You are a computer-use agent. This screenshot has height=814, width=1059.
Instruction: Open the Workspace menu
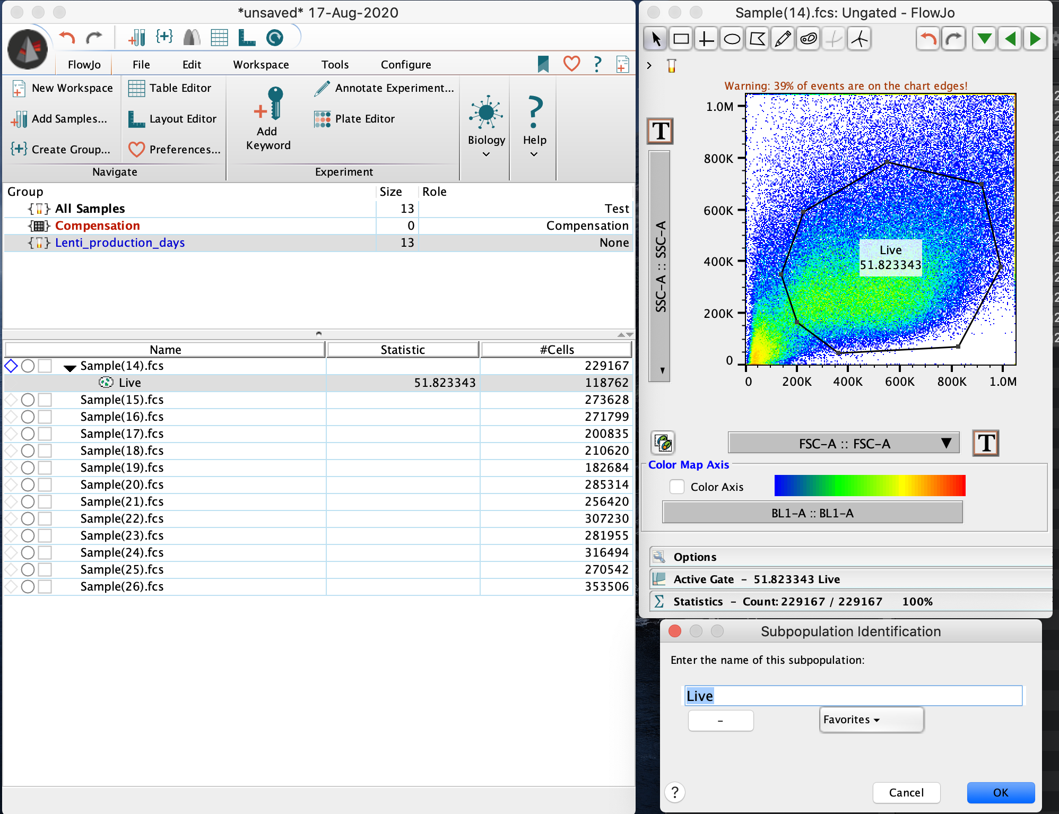[261, 64]
